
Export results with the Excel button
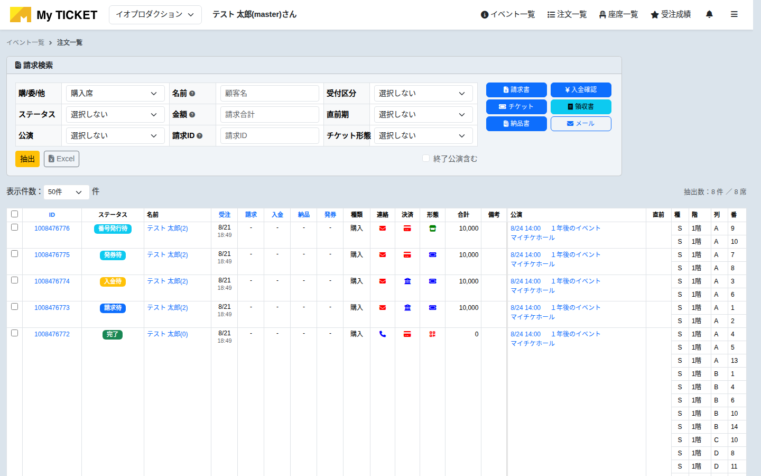(61, 159)
